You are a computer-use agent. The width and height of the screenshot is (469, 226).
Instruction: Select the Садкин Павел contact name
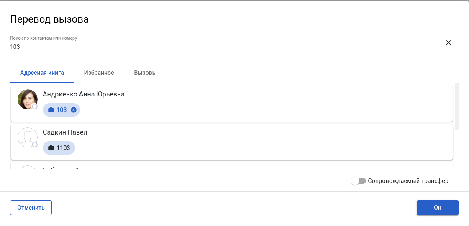pos(65,132)
